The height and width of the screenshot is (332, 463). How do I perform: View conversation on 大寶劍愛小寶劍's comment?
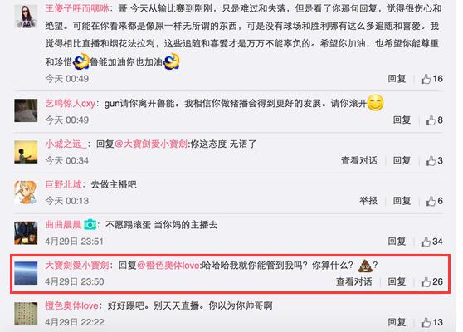353,282
